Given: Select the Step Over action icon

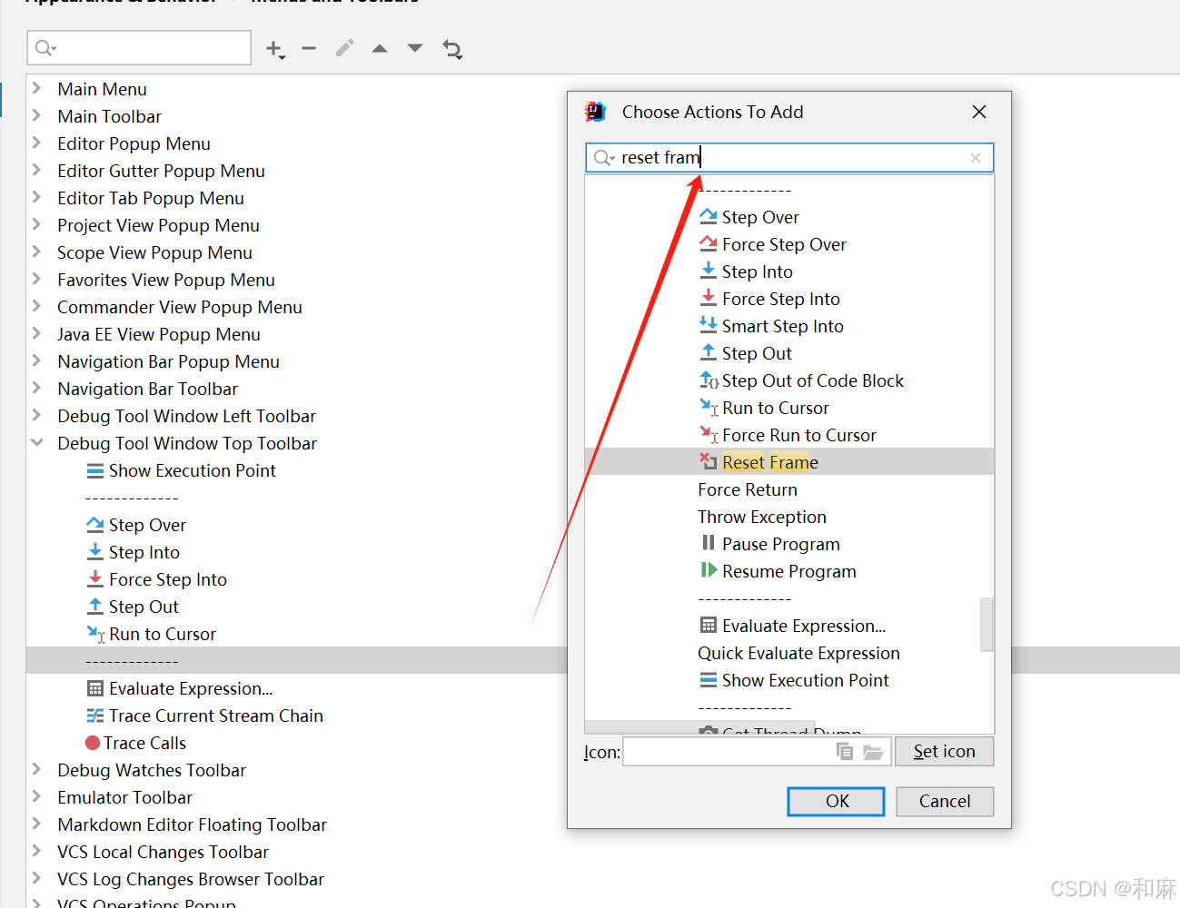Looking at the screenshot, I should 709,216.
